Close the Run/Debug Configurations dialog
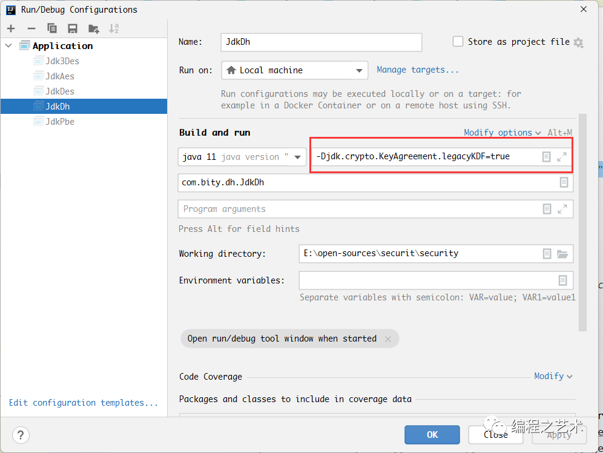 [584, 9]
